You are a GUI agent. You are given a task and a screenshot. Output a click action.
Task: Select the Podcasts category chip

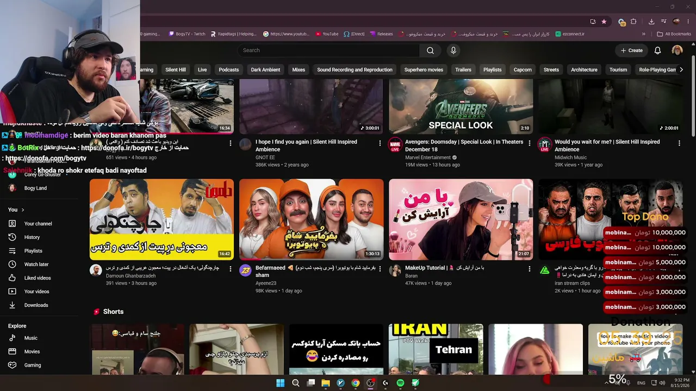(x=229, y=70)
